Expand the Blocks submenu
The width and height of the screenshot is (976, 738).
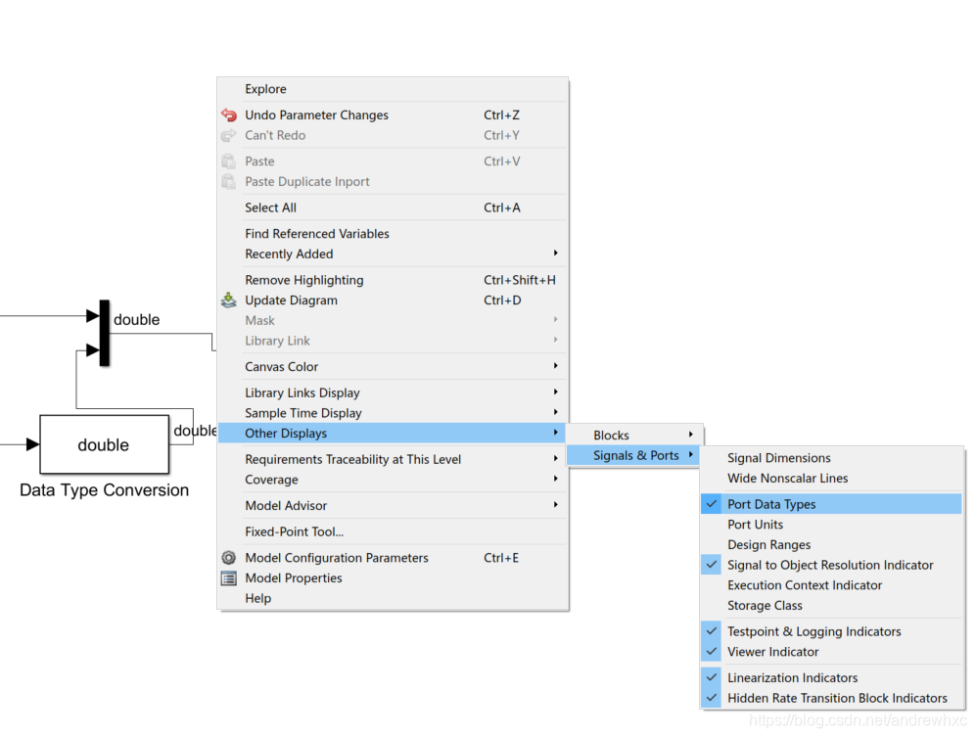[x=634, y=435]
